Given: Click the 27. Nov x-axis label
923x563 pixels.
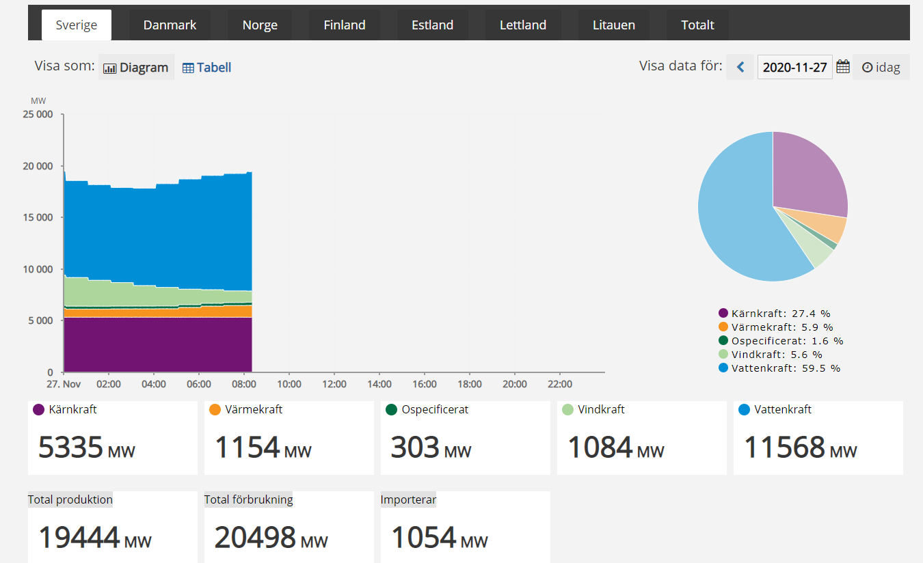Looking at the screenshot, I should pos(63,384).
